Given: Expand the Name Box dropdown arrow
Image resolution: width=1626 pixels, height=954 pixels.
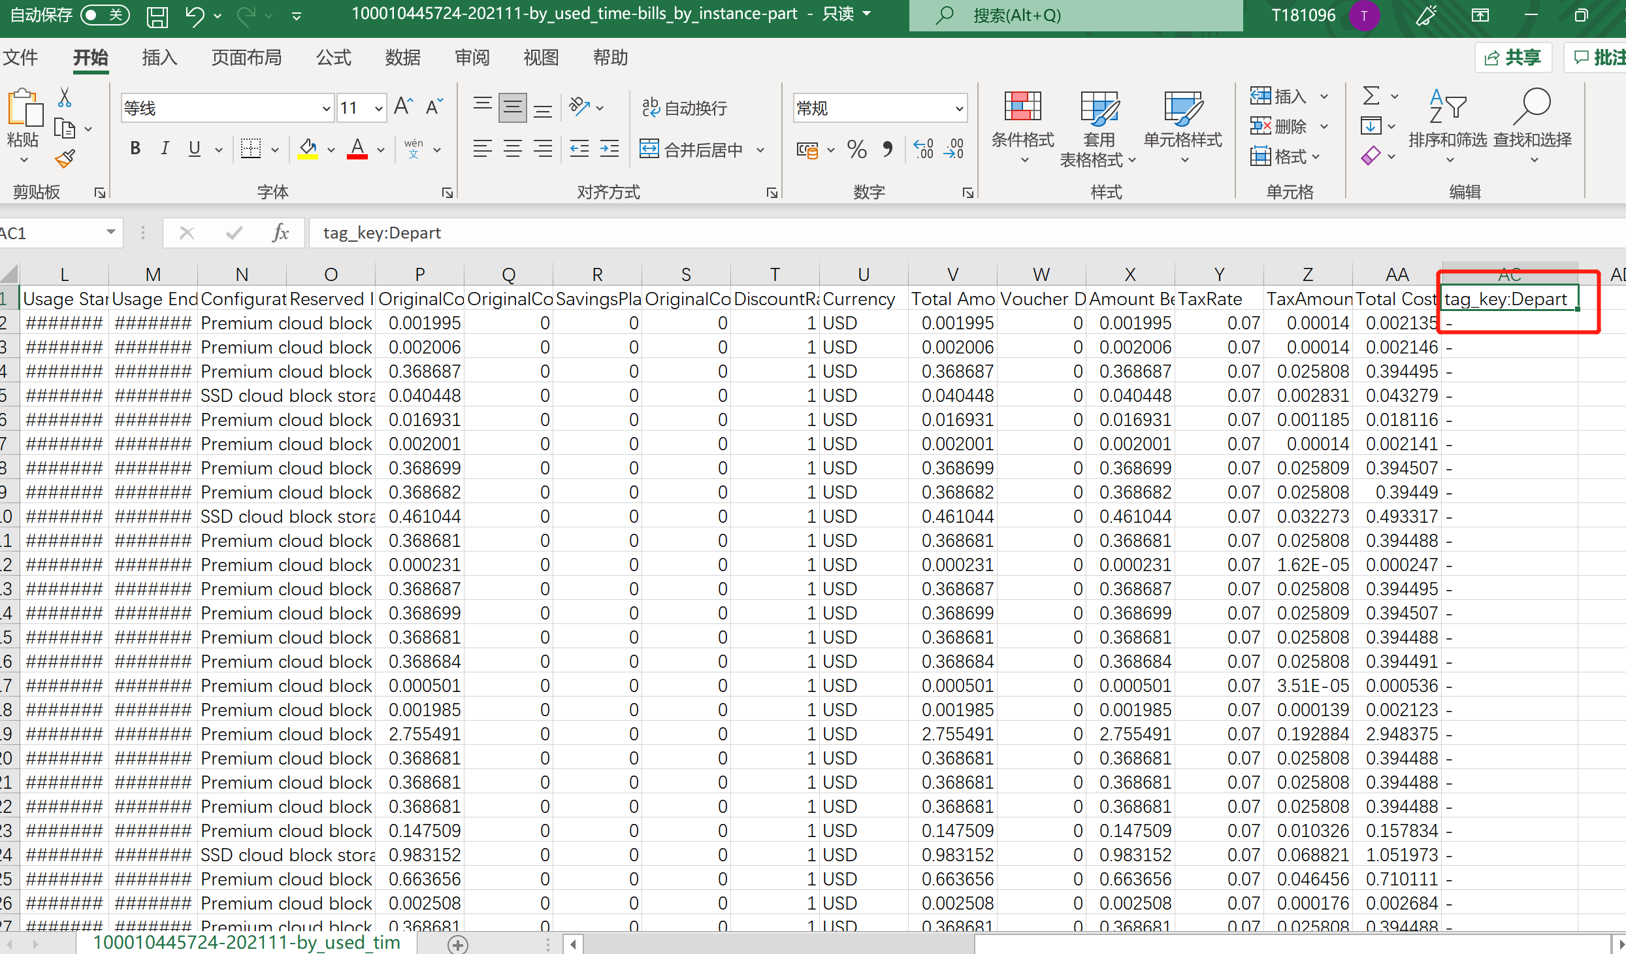Looking at the screenshot, I should 110,233.
